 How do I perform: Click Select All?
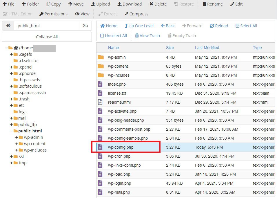tap(246, 26)
